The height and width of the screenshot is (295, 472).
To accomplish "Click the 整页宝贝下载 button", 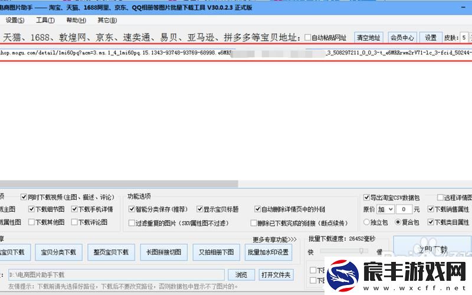I will (x=111, y=253).
